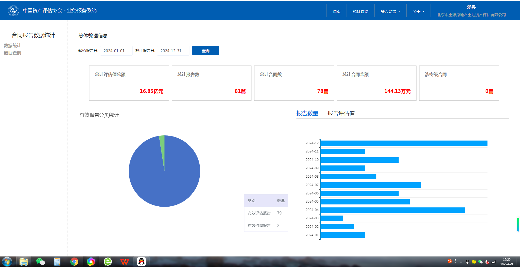This screenshot has height=267, width=520.
Task: Show hidden system tray icons
Action: pyautogui.click(x=461, y=262)
